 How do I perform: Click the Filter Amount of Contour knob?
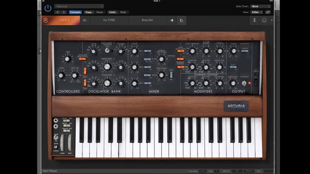tap(219, 51)
